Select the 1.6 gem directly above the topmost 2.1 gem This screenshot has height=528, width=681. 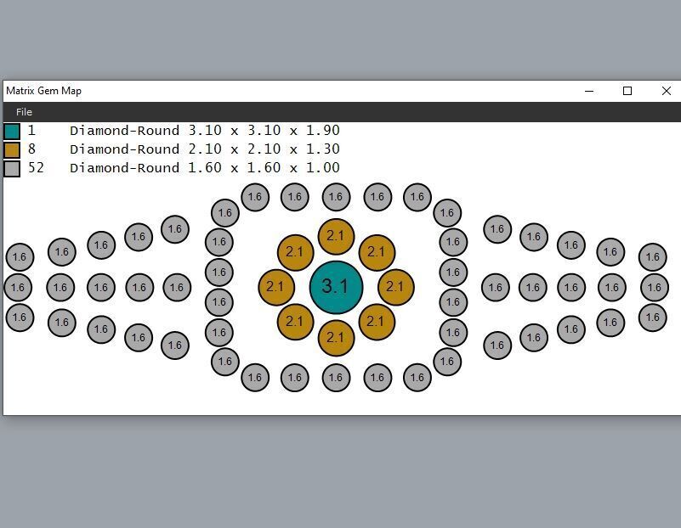coord(336,197)
